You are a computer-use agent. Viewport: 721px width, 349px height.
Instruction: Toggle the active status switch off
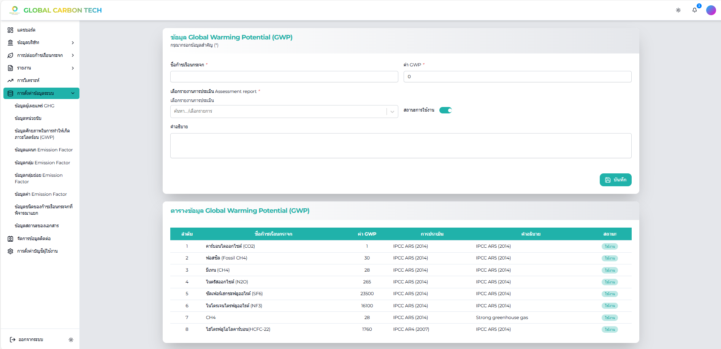(445, 110)
